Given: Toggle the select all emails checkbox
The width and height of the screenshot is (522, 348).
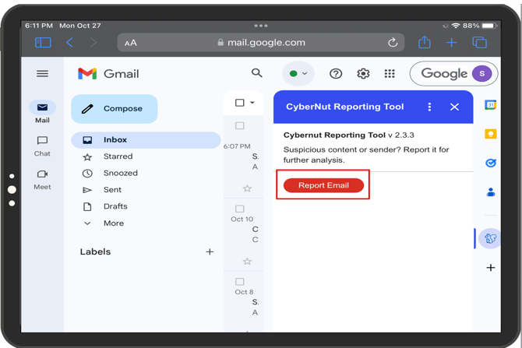Looking at the screenshot, I should point(240,103).
